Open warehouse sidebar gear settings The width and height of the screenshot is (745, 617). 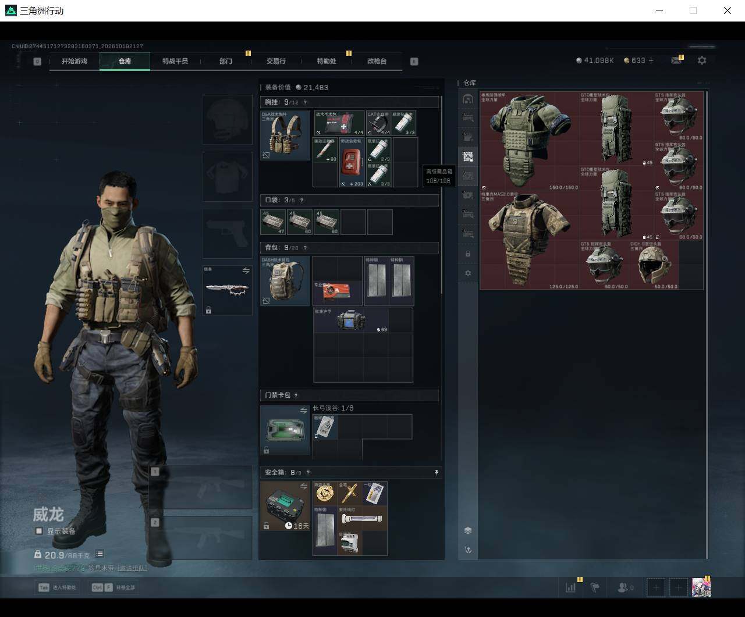coord(468,273)
